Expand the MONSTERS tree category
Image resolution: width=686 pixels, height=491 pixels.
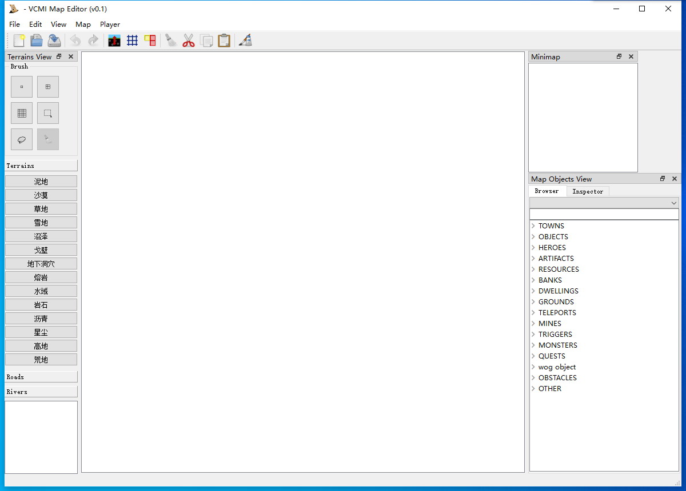[x=533, y=345]
